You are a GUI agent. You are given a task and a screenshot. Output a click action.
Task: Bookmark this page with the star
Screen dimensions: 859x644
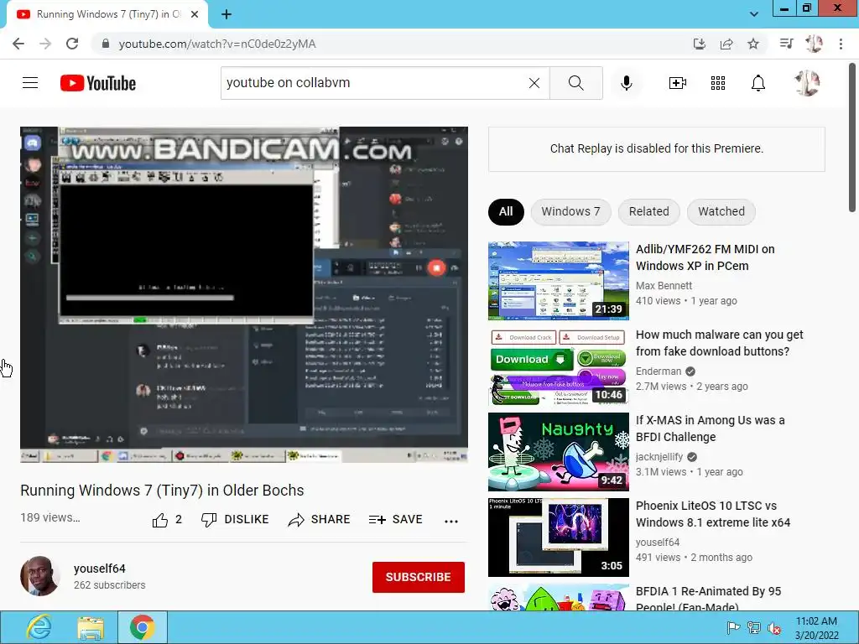point(753,44)
